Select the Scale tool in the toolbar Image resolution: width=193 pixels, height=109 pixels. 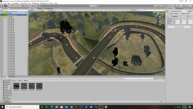12,6
